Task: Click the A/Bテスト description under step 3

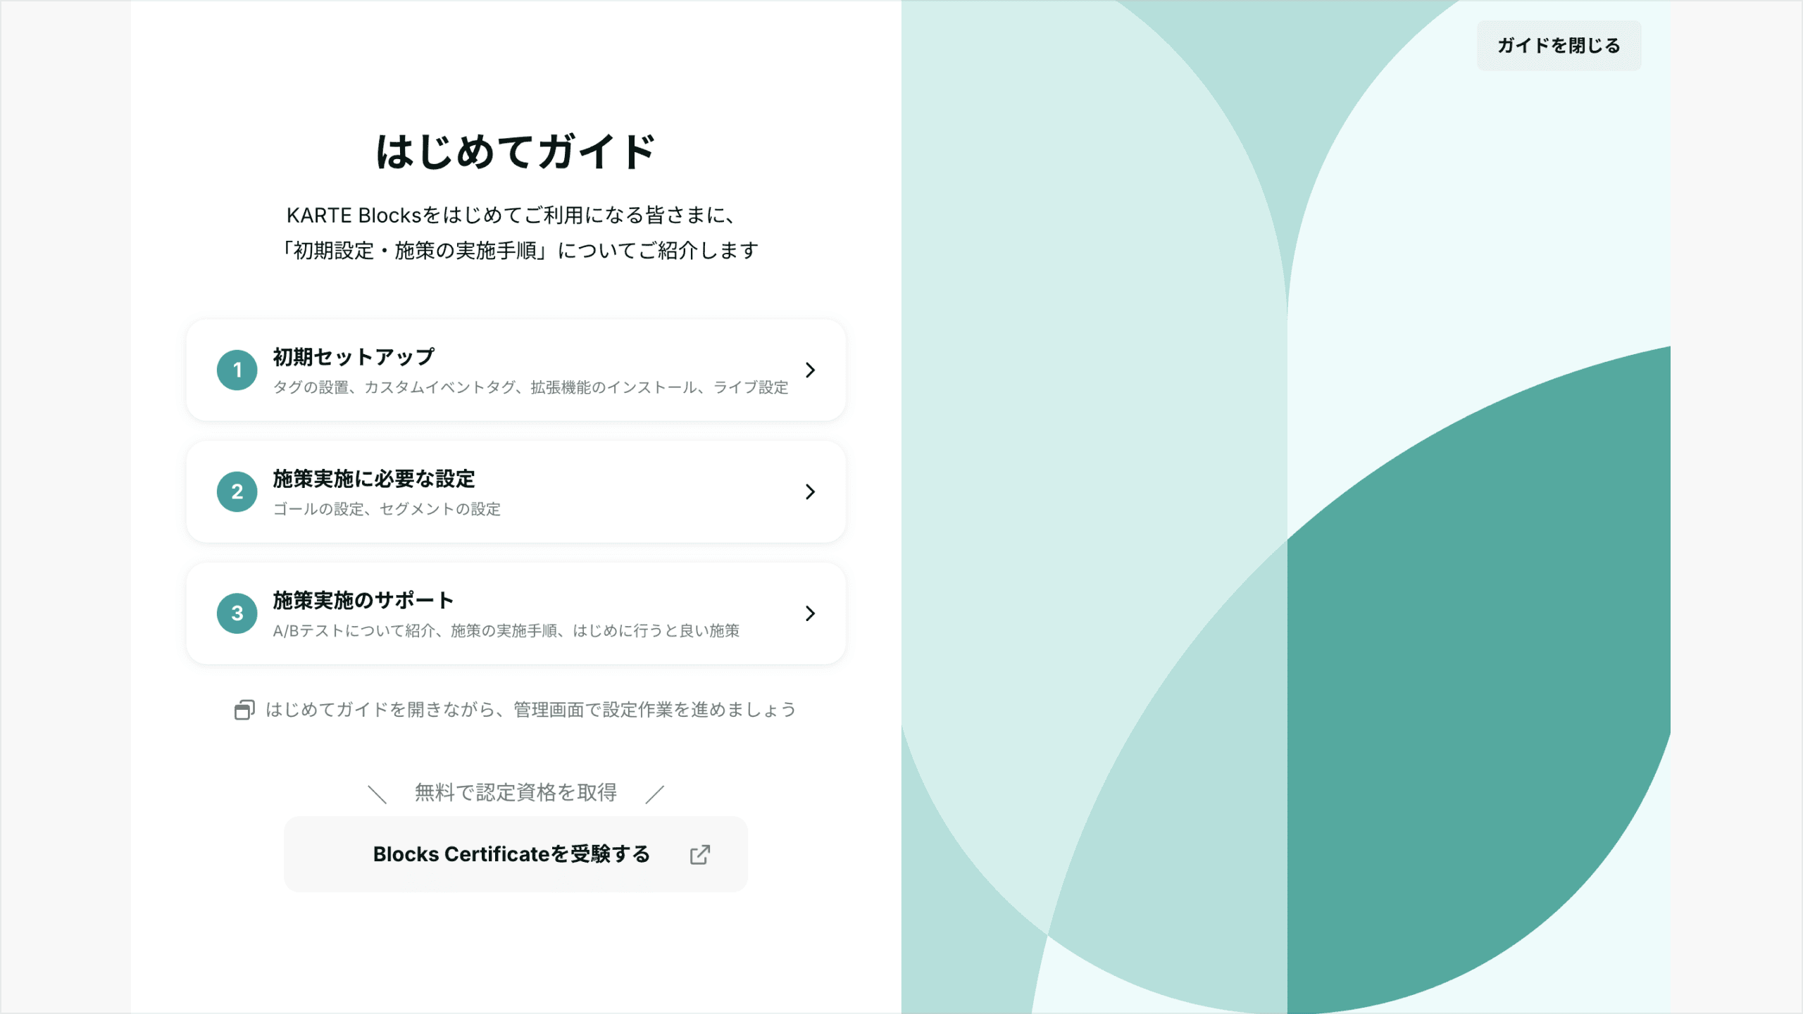Action: click(x=506, y=631)
